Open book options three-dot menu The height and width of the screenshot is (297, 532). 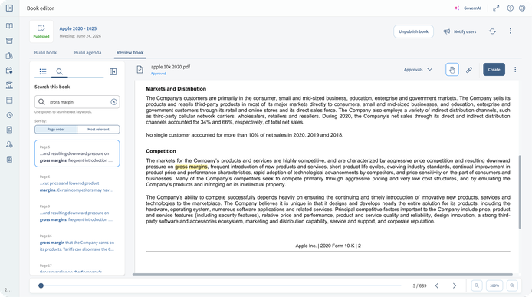510,31
